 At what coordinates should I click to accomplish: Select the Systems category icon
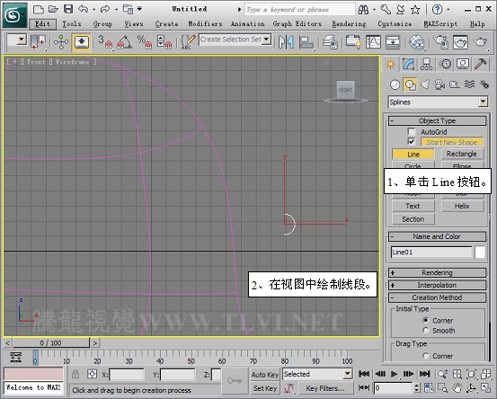[x=484, y=84]
